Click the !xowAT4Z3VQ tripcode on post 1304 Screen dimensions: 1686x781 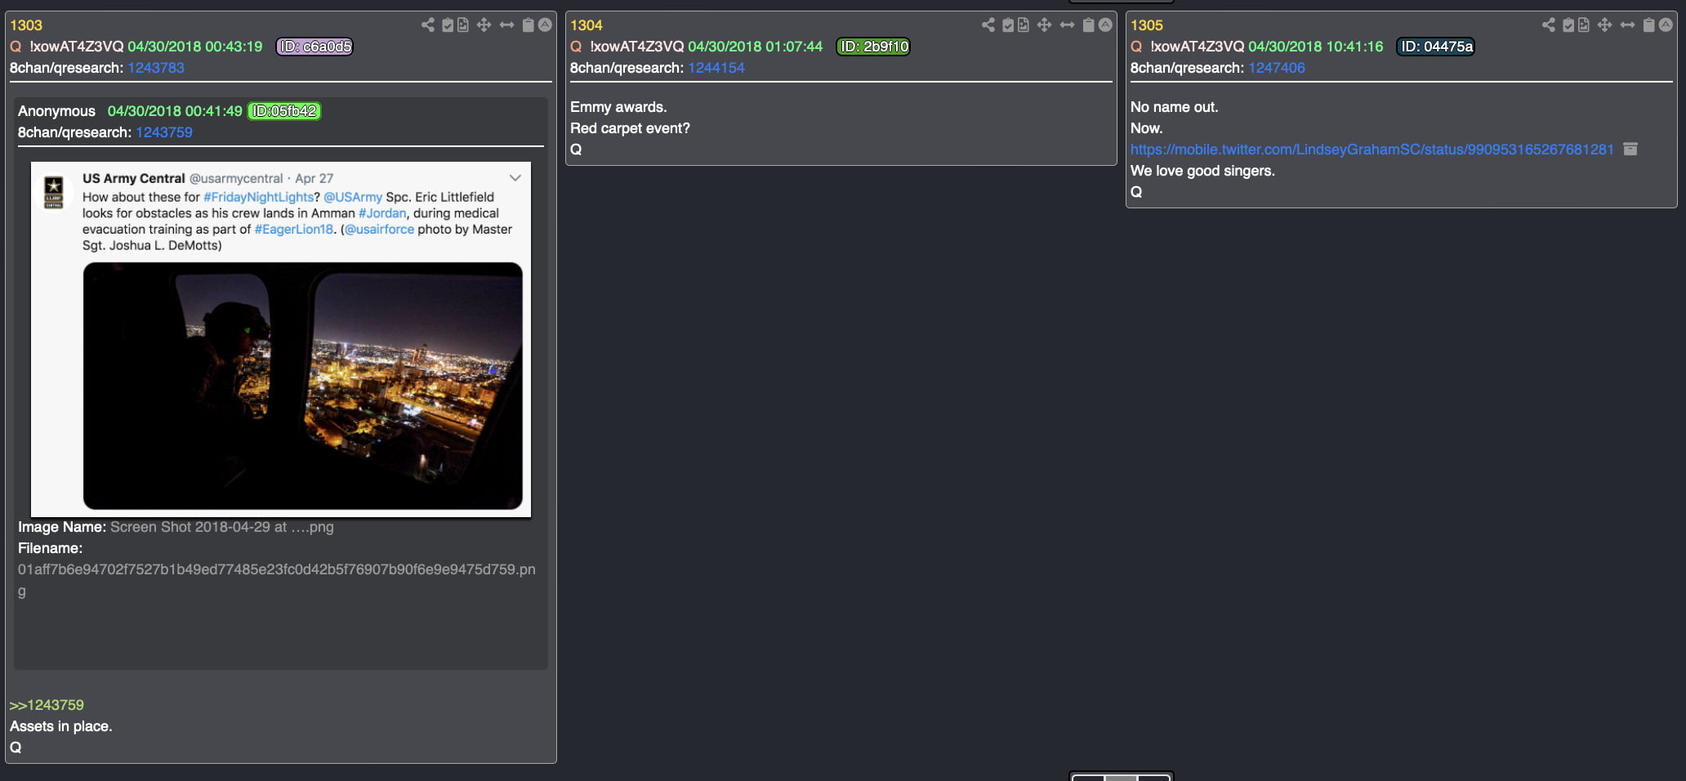tap(637, 47)
